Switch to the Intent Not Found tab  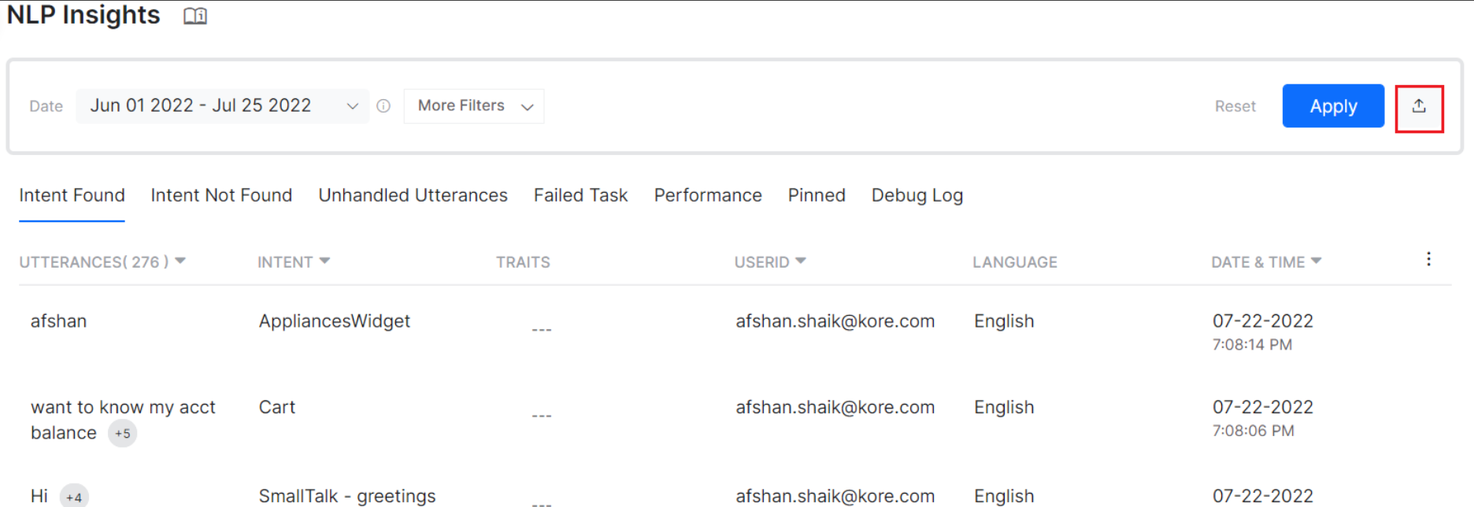click(221, 195)
